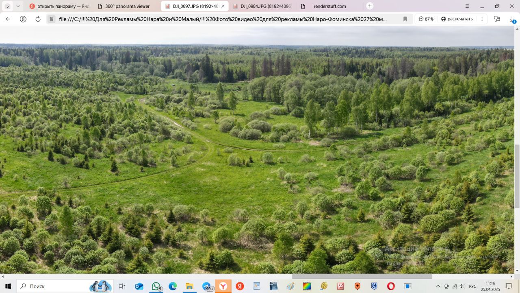
Task: Switch to active Yandex Browser taskbar icon
Action: [223, 286]
